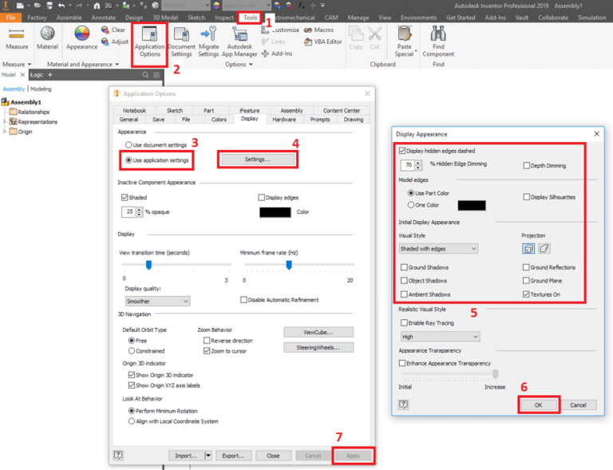Viewport: 613px width, 470px height.
Task: Open Application Options in ribbon
Action: (x=150, y=41)
